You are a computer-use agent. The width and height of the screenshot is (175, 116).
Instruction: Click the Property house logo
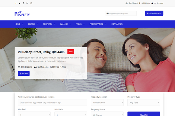click(x=22, y=14)
